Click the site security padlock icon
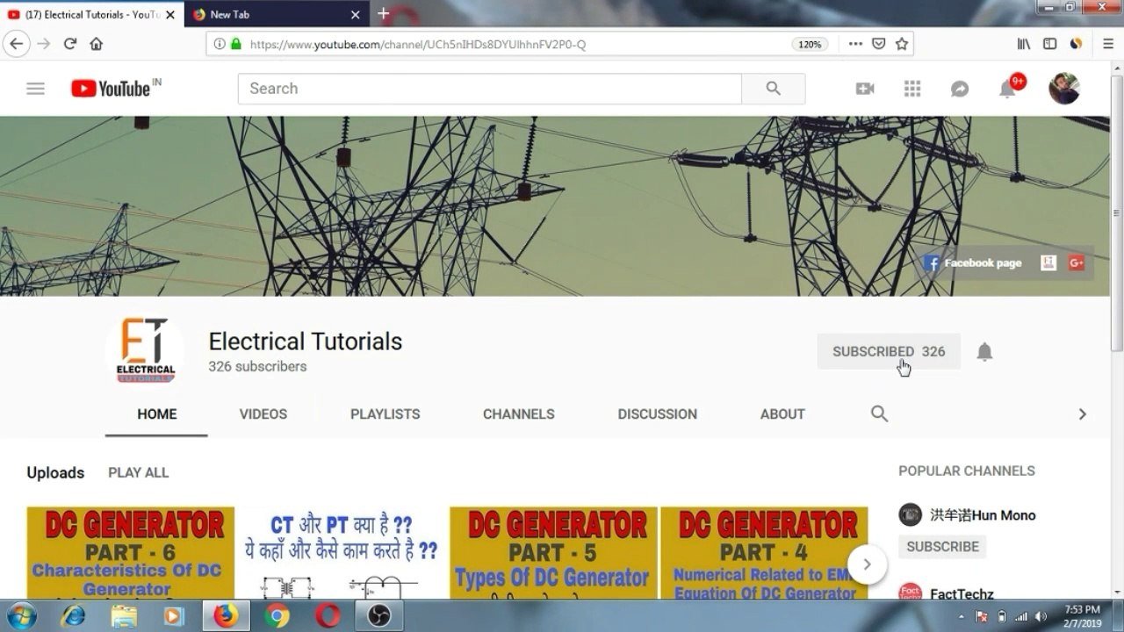1124x632 pixels. [x=235, y=44]
